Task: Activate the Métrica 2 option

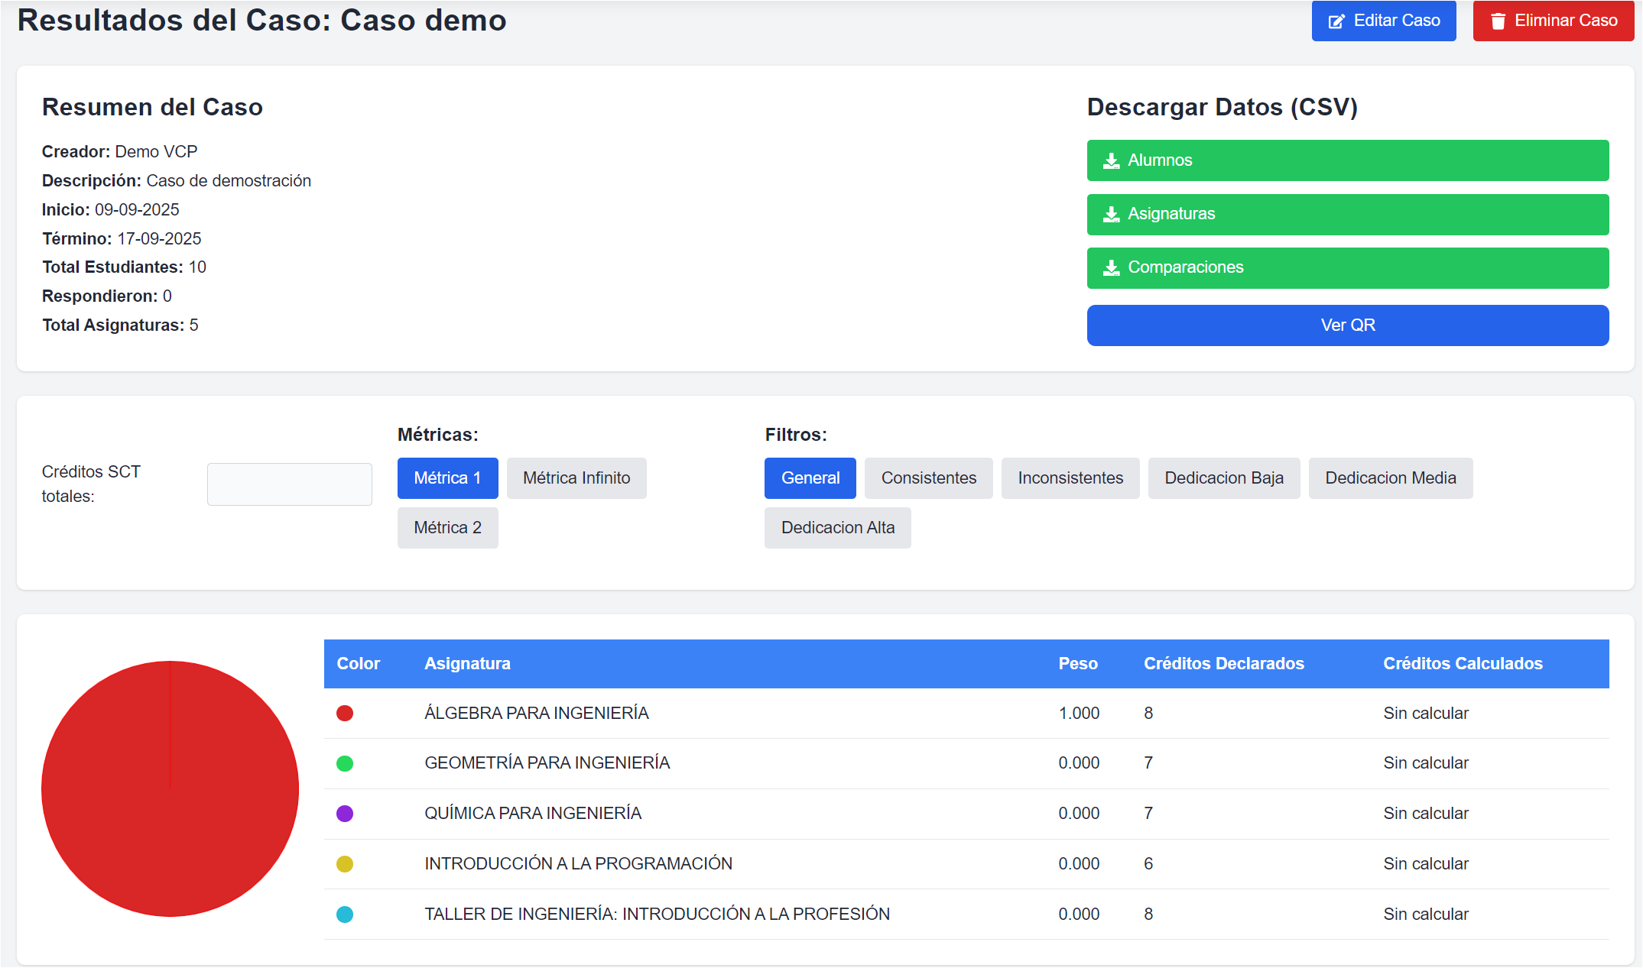Action: pos(447,528)
